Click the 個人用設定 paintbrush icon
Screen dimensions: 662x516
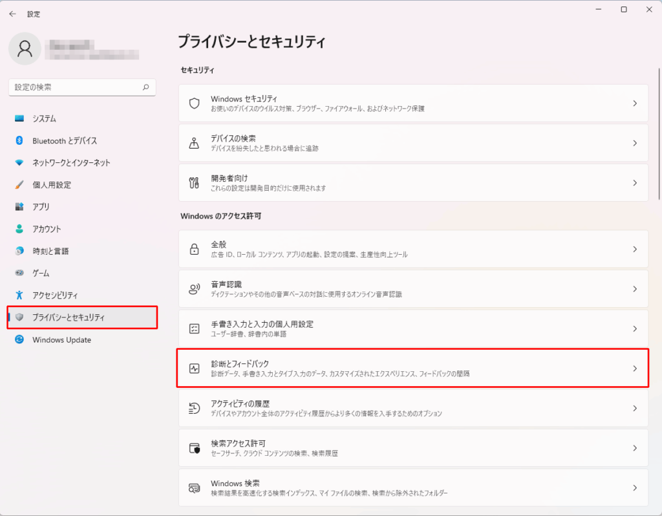click(19, 184)
